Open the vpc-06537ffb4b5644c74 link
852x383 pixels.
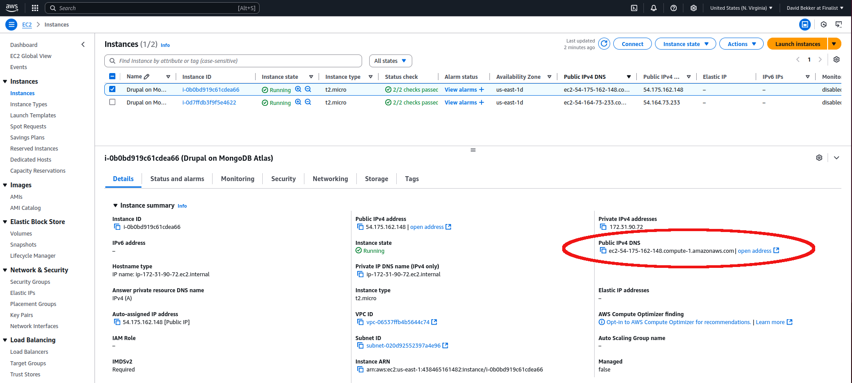pyautogui.click(x=398, y=322)
